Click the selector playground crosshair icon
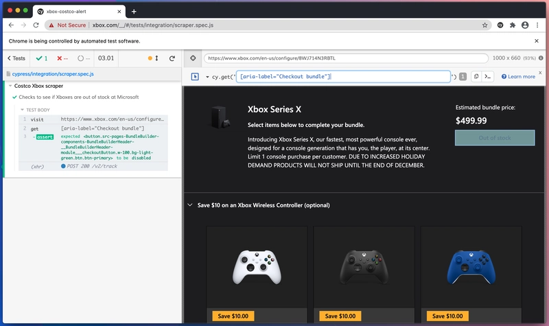The height and width of the screenshot is (326, 549). (193, 58)
